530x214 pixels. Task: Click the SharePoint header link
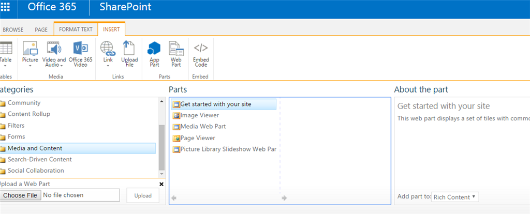(125, 7)
